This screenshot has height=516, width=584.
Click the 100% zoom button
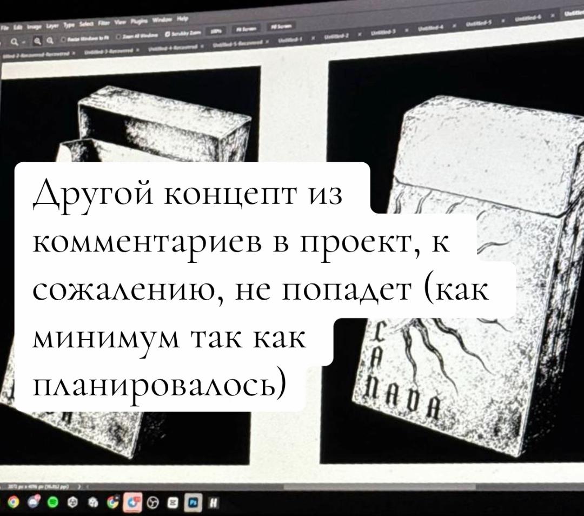coord(215,31)
